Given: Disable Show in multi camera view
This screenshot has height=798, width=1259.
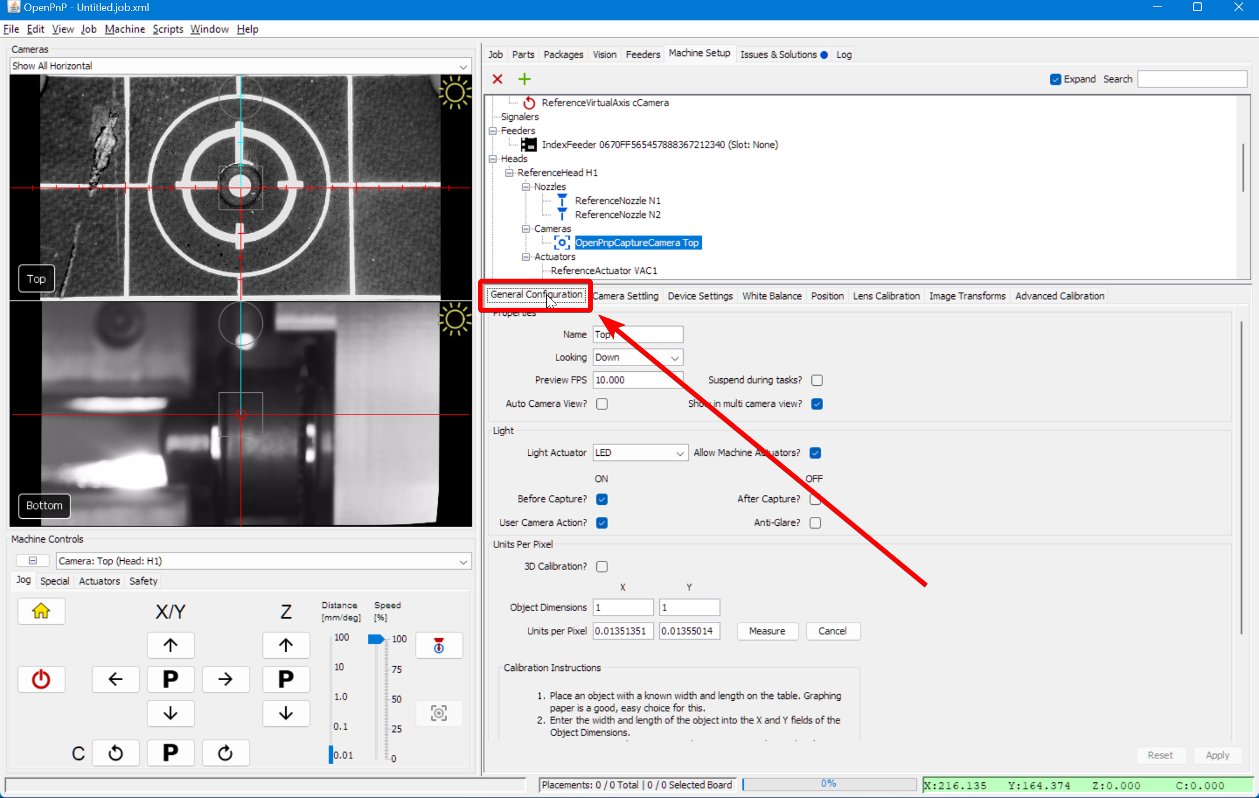Looking at the screenshot, I should (x=817, y=403).
